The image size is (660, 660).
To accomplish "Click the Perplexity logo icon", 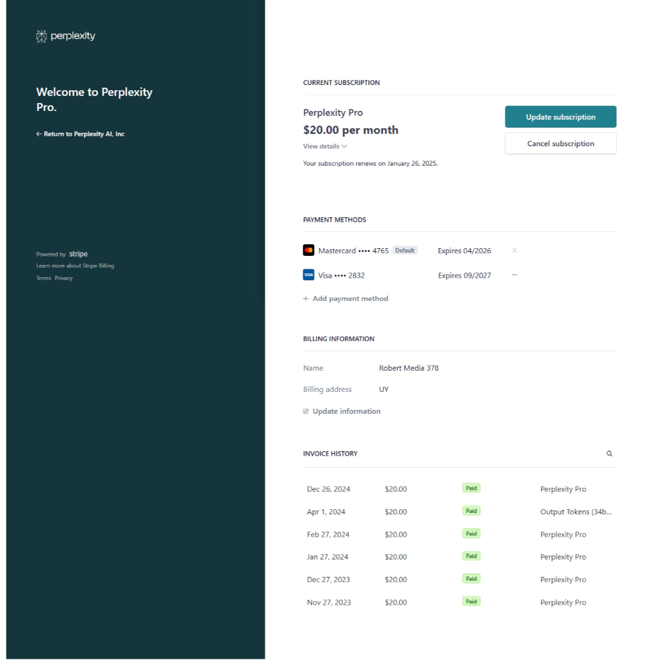I will [42, 36].
